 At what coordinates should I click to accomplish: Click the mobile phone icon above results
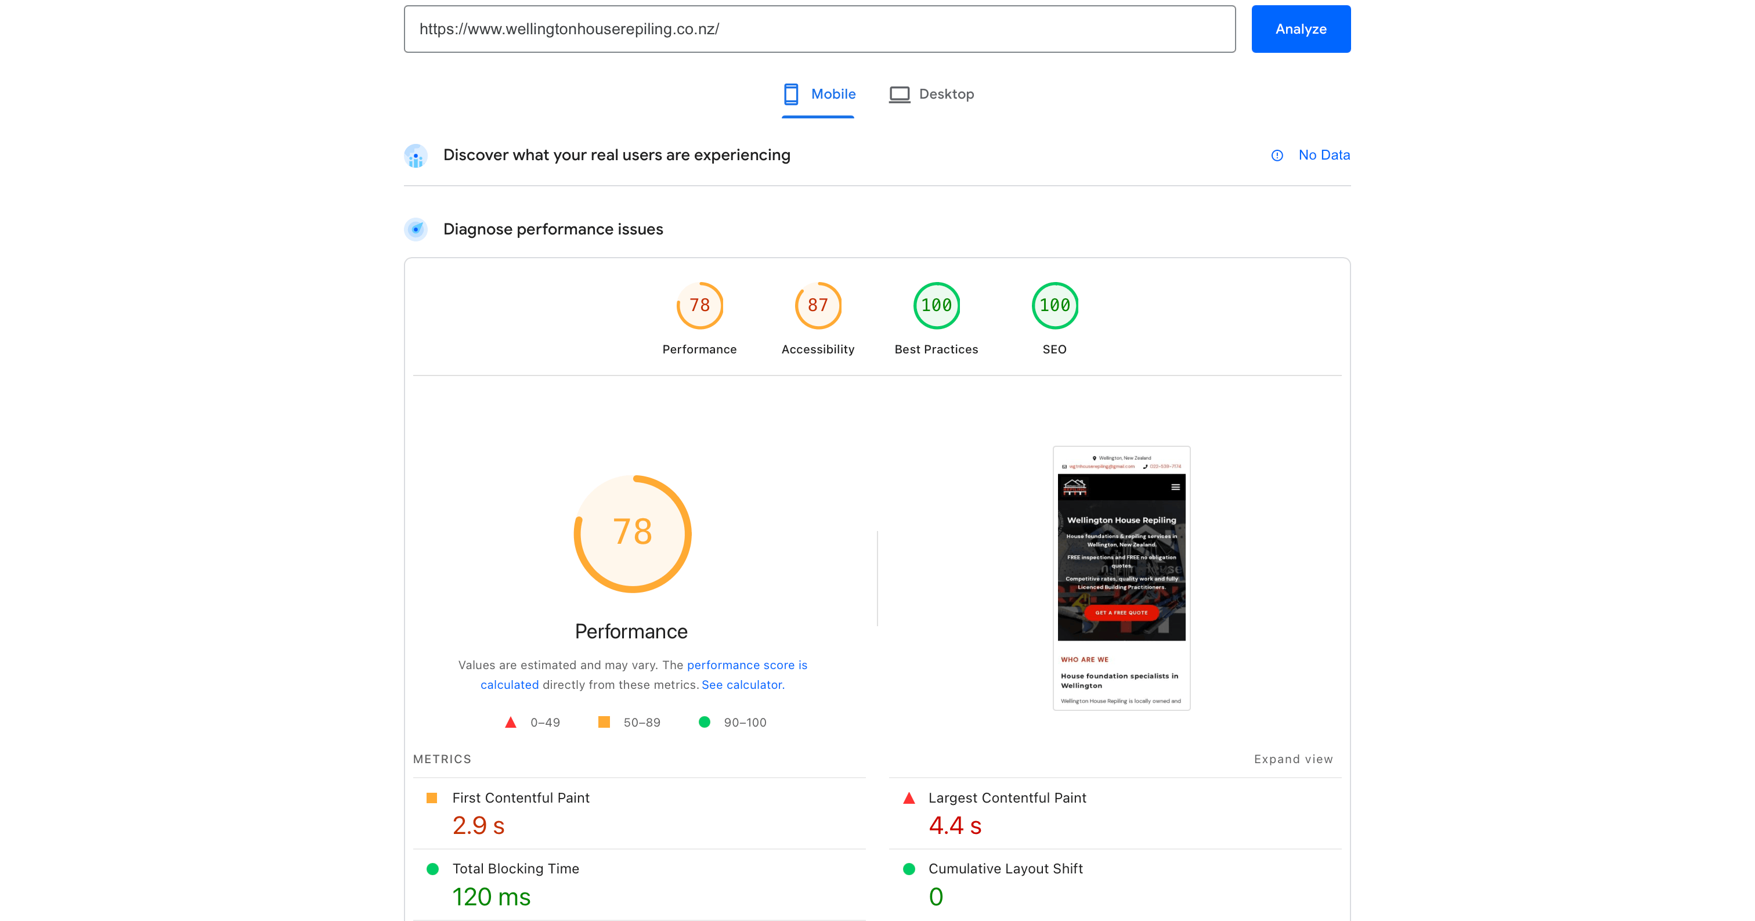coord(791,94)
